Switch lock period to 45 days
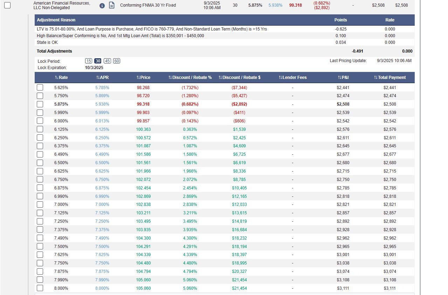The width and height of the screenshot is (448, 295). [107, 61]
